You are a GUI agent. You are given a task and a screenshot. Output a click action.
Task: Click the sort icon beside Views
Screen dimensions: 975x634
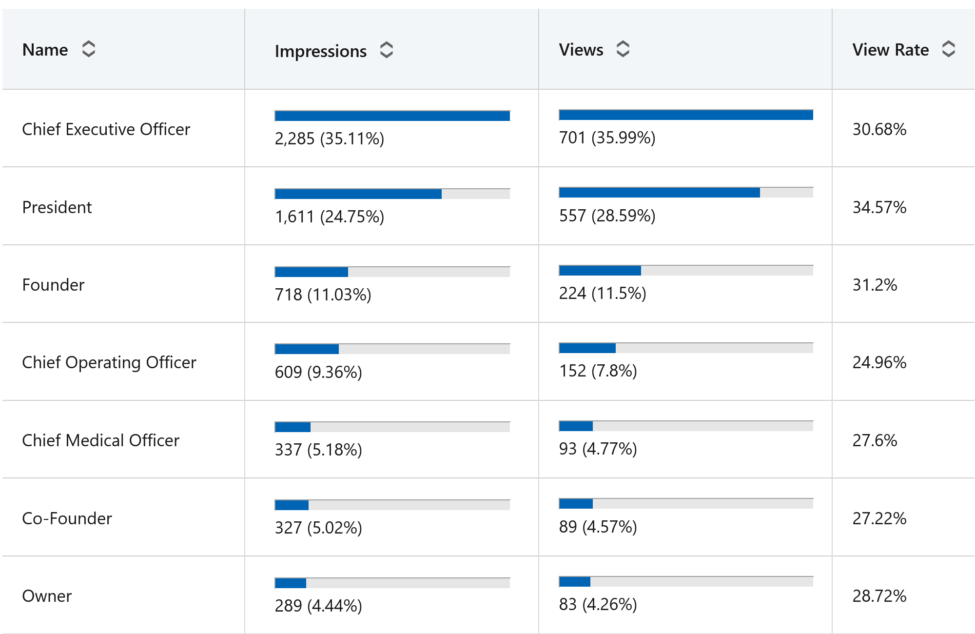pyautogui.click(x=623, y=49)
